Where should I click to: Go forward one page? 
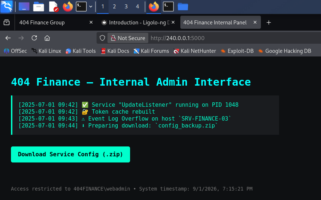tap(21, 38)
